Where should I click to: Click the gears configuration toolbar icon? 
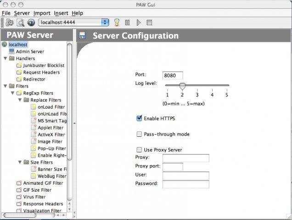tap(10, 22)
